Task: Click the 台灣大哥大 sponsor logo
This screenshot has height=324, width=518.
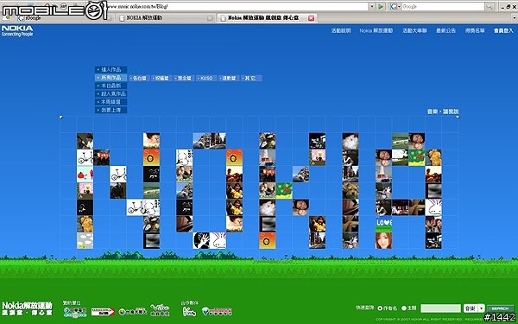Action: point(132,311)
